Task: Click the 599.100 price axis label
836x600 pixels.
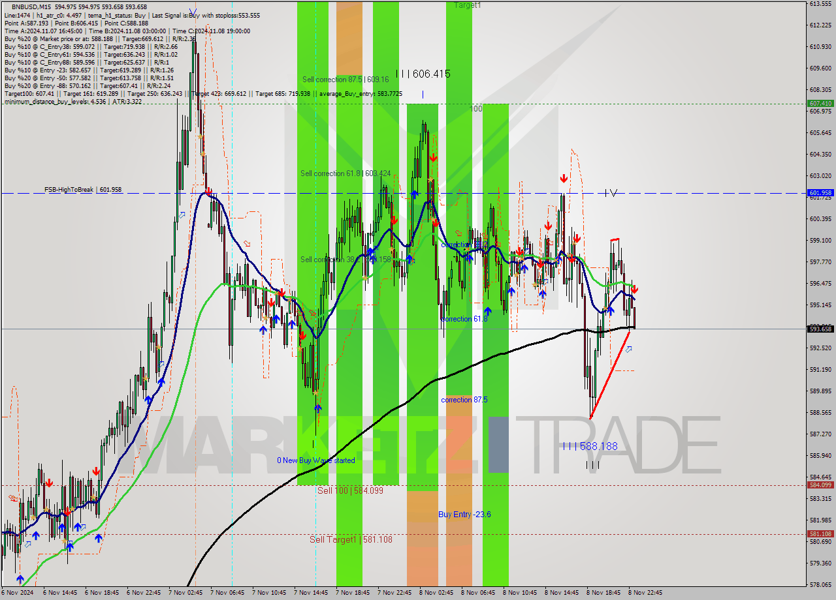Action: 820,241
